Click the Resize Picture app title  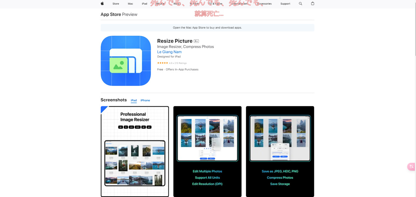click(175, 41)
